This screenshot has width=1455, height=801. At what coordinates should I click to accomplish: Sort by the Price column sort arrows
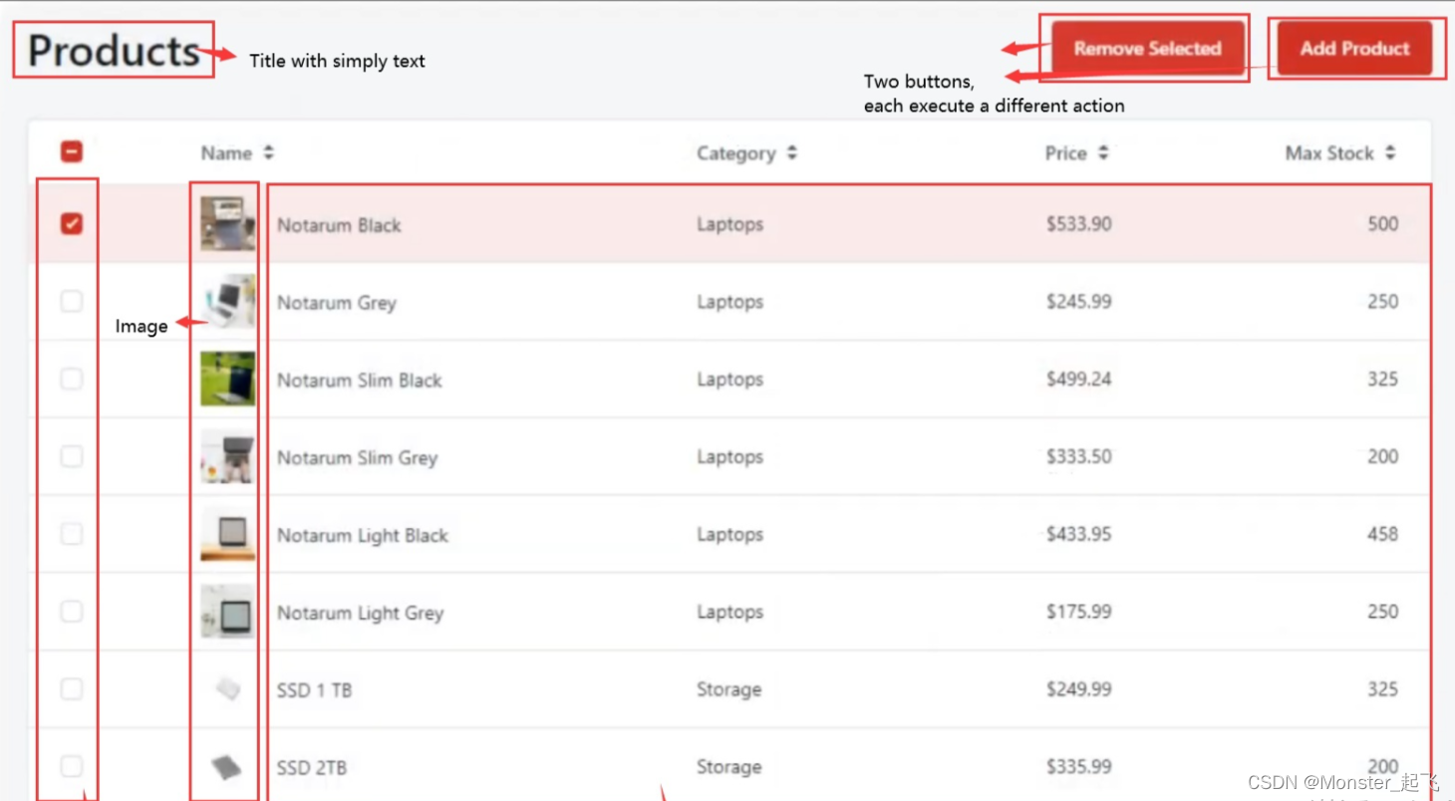coord(1103,152)
